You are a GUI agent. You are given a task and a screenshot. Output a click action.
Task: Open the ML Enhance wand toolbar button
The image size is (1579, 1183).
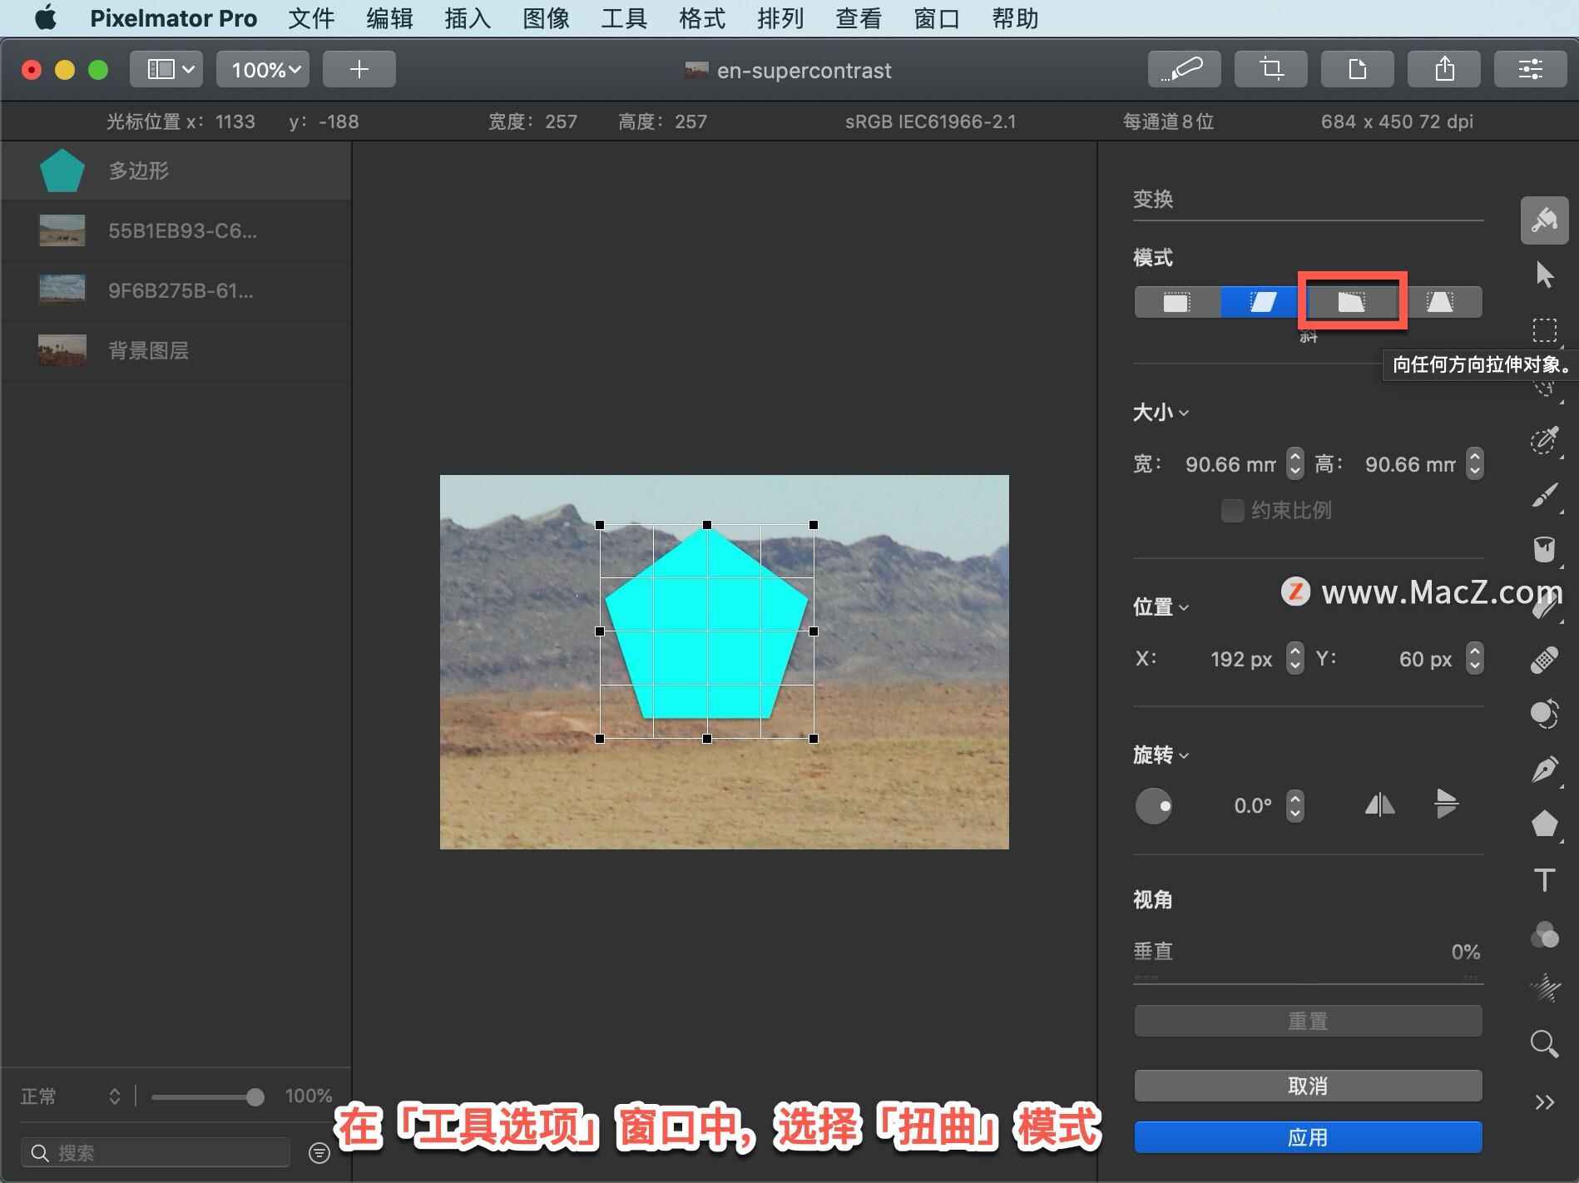coord(1184,69)
